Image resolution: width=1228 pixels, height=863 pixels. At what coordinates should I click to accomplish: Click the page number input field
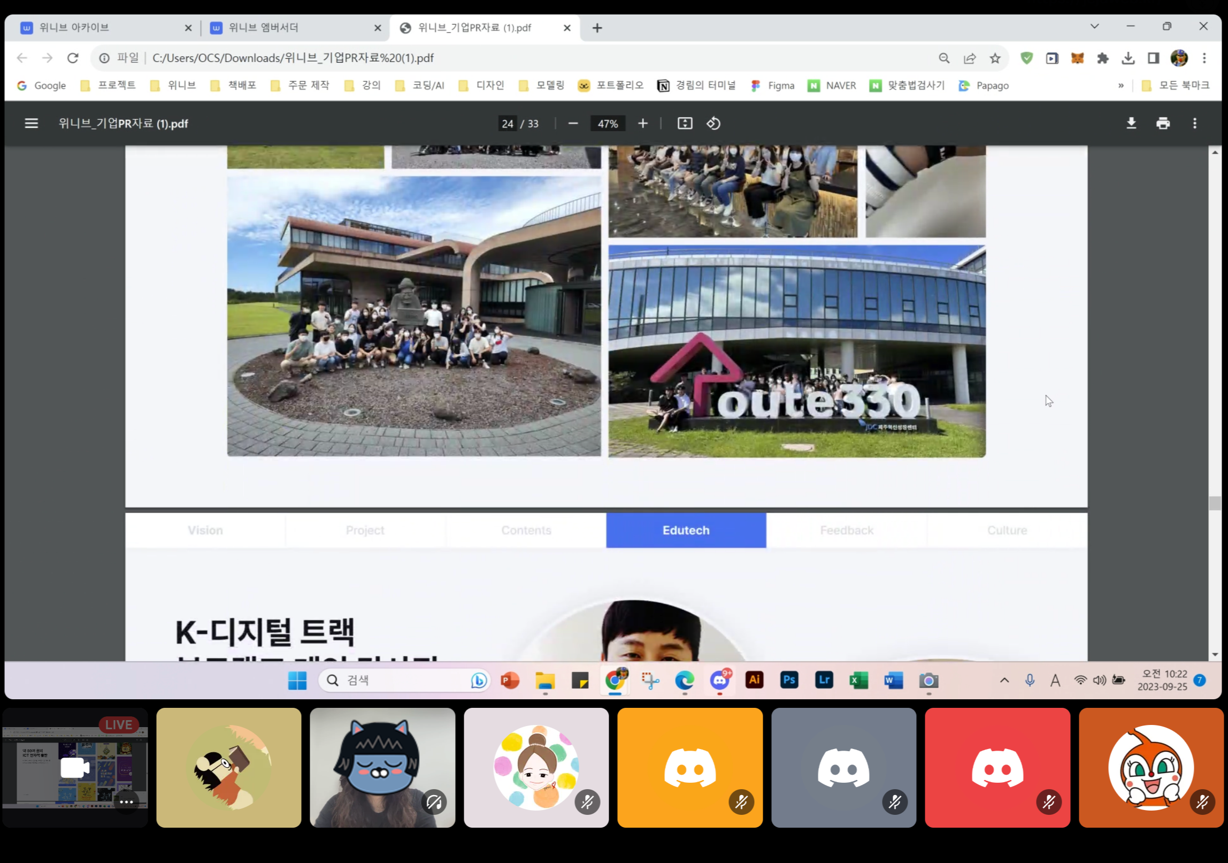pyautogui.click(x=507, y=124)
